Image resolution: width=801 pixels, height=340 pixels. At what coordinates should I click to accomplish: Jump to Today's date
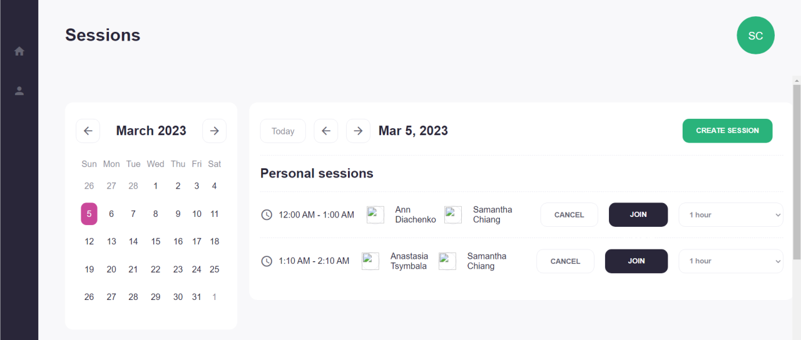(283, 131)
